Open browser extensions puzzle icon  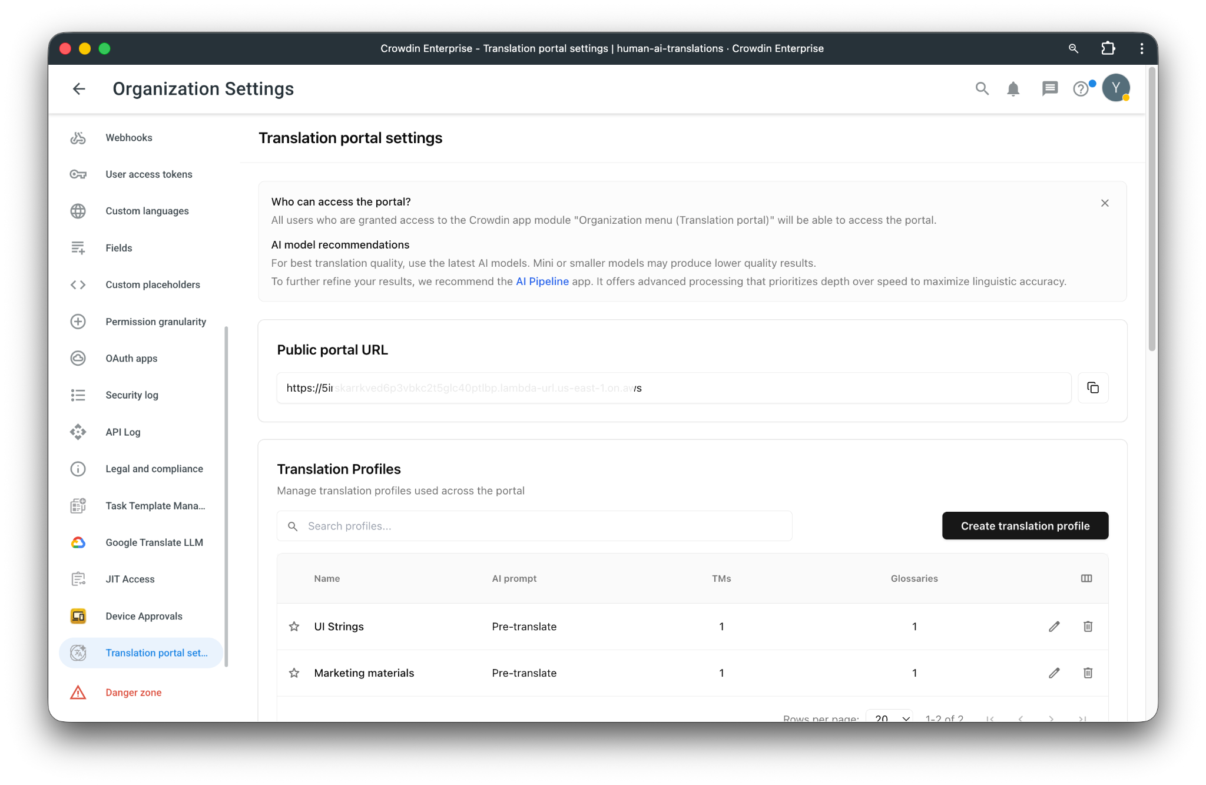[1108, 48]
